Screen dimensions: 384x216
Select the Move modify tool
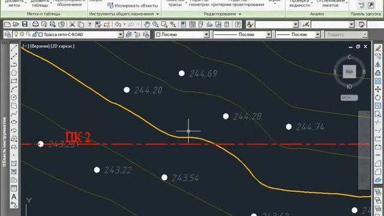378,89
